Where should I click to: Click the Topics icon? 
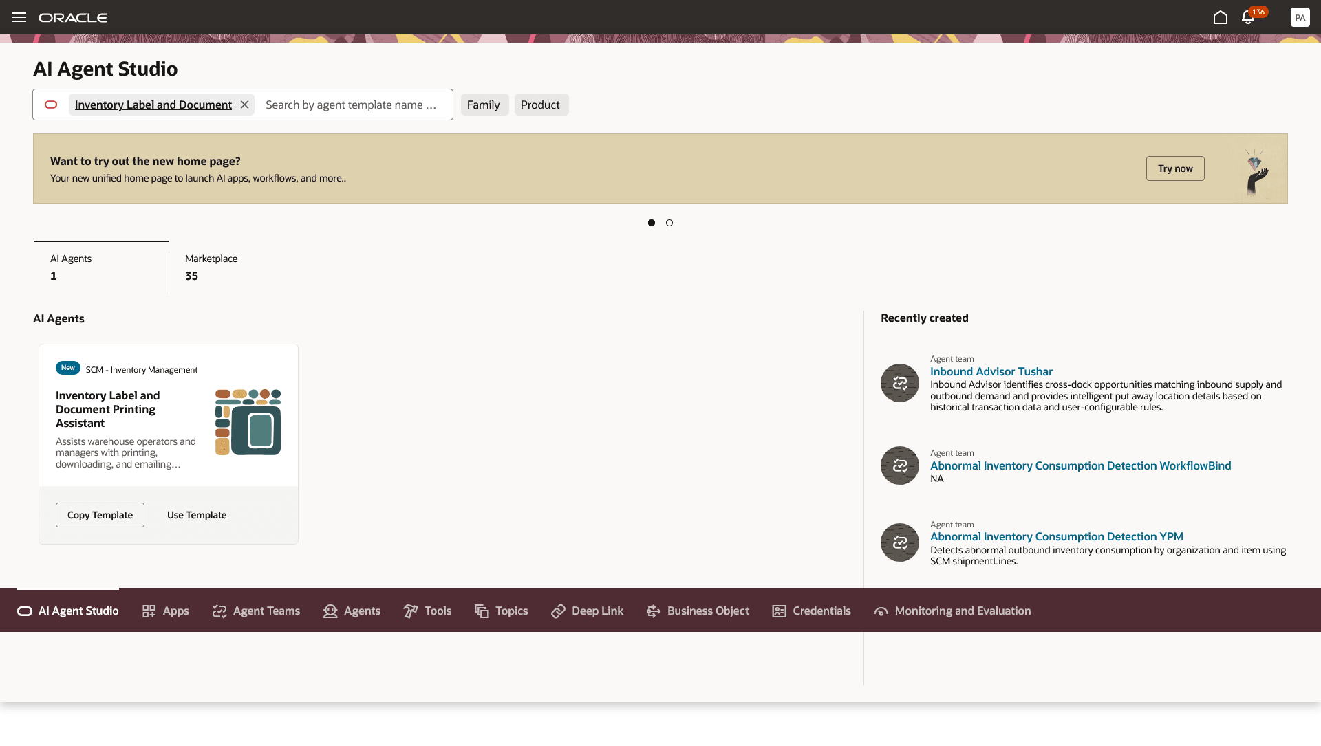point(482,611)
